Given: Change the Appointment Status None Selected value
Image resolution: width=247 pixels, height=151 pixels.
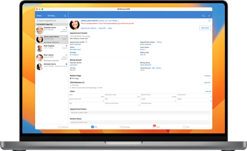Looking at the screenshot, I should click(x=146, y=45).
